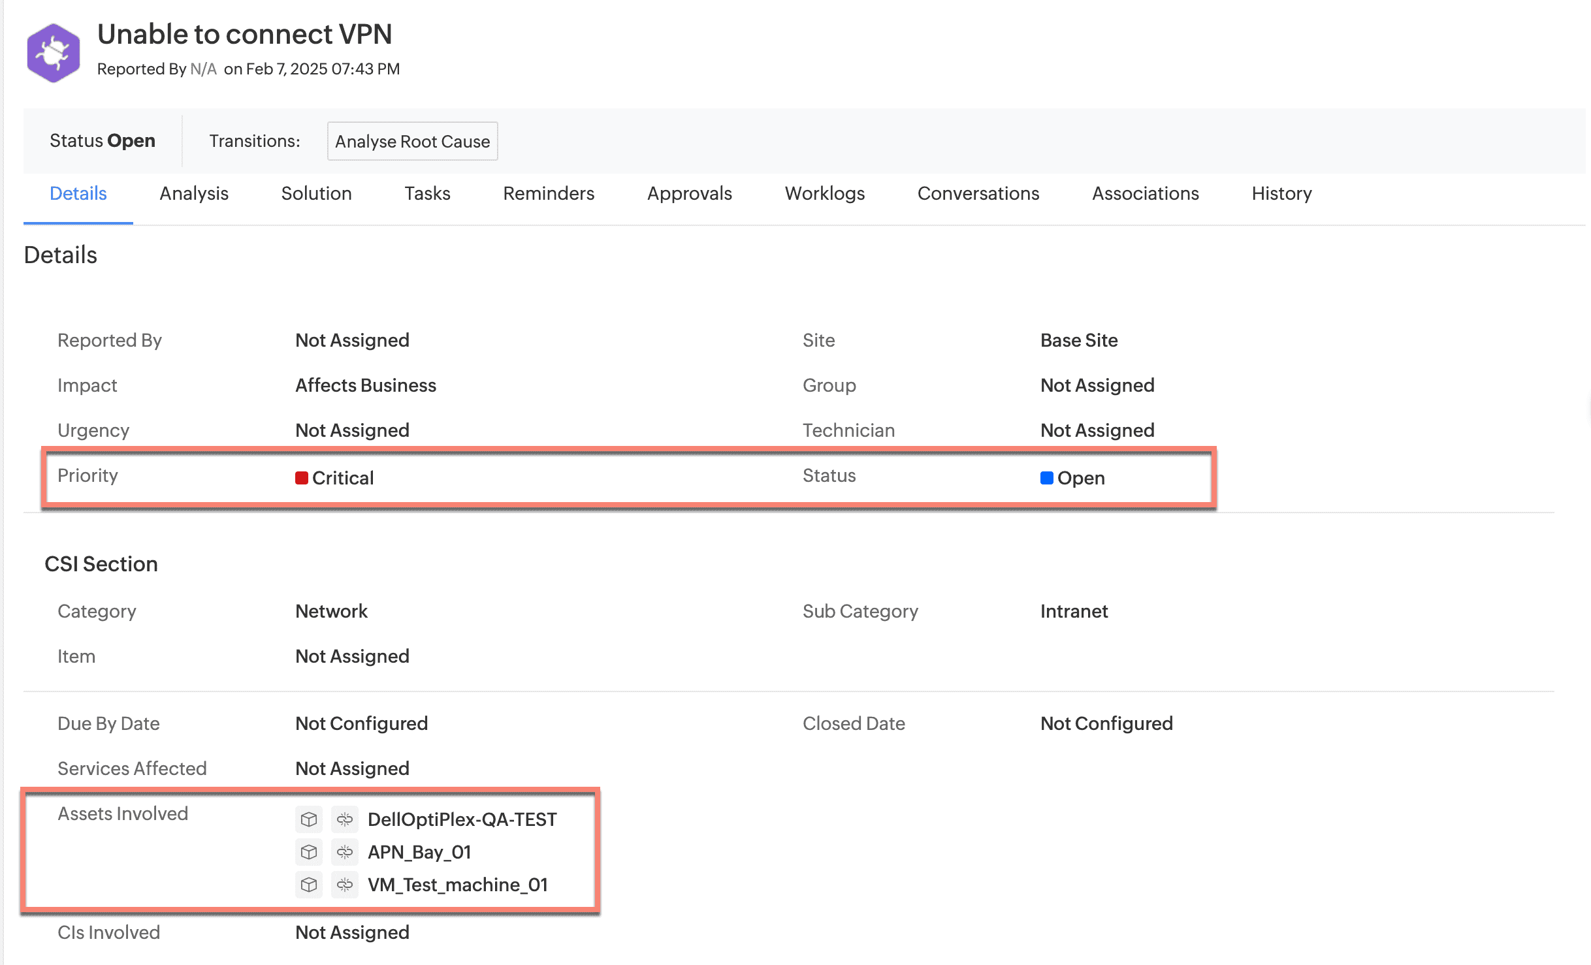This screenshot has height=965, width=1591.
Task: Click the N/A Reported By link
Action: pos(202,69)
